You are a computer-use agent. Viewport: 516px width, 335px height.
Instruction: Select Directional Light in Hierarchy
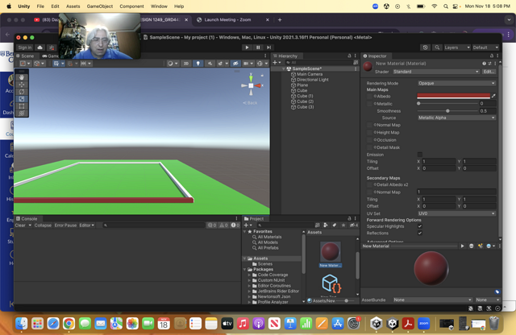point(313,80)
